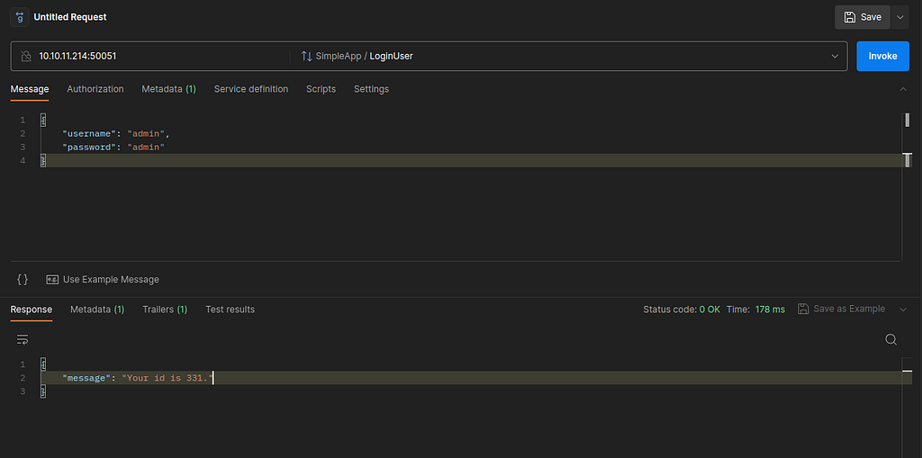The image size is (922, 458).
Task: Click the method arrows icon beside SimpleApp
Action: [x=306, y=57]
